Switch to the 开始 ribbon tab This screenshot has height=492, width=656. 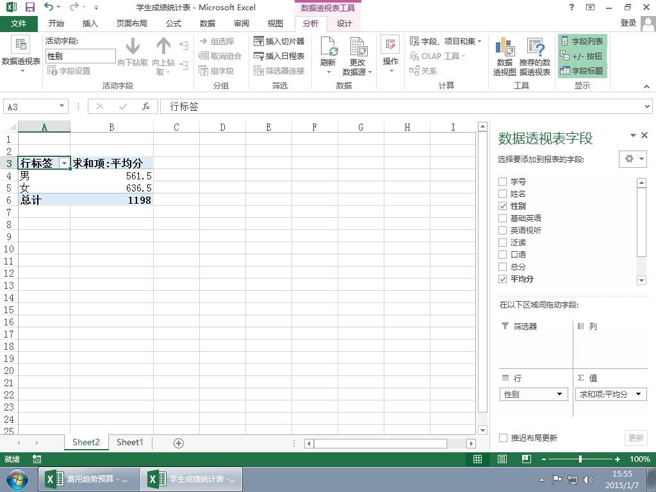point(56,24)
